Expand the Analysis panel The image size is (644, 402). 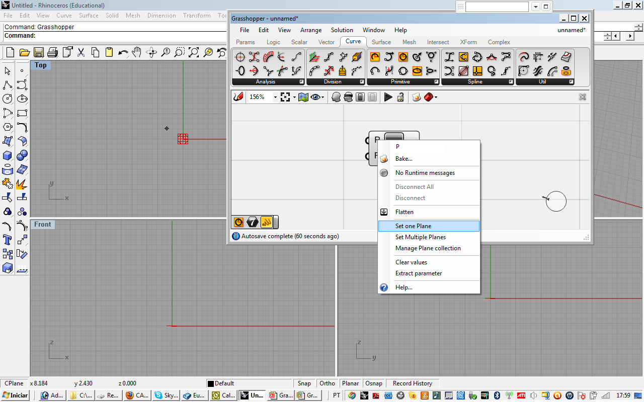[x=302, y=81]
